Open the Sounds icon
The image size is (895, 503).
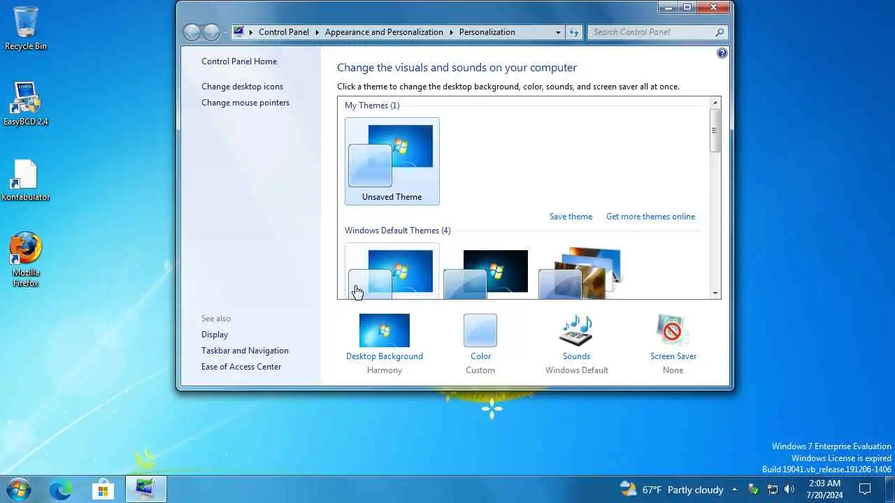pyautogui.click(x=576, y=330)
